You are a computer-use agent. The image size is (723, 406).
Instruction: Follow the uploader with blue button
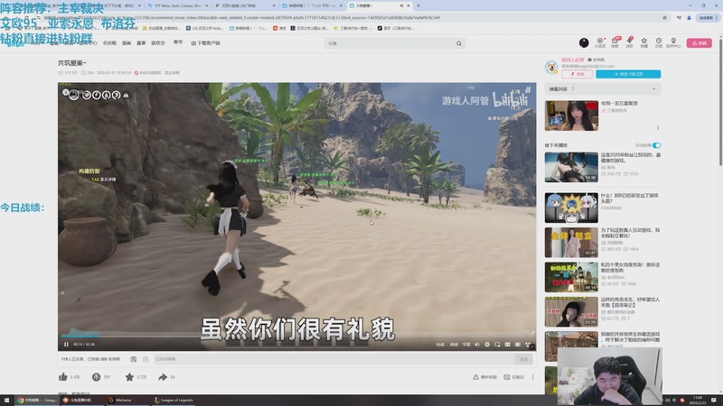pos(628,74)
